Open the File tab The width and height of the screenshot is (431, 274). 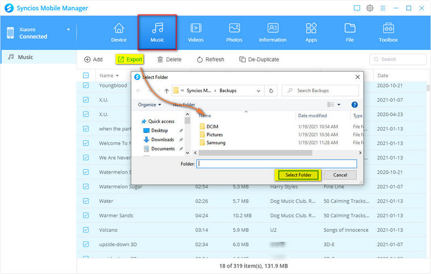(x=350, y=33)
